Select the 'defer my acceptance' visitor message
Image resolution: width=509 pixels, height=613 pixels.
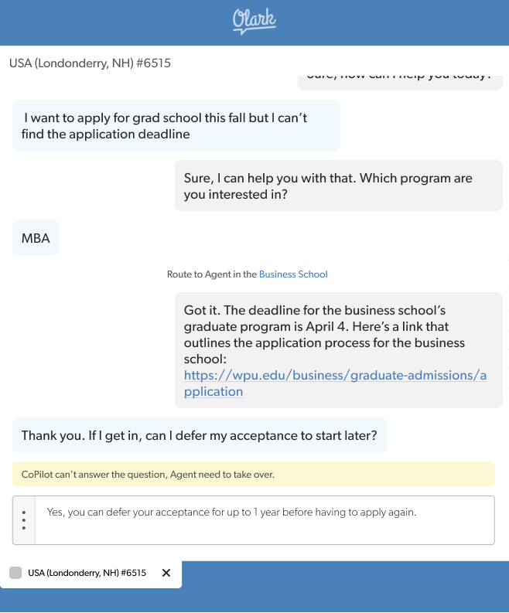click(x=200, y=436)
